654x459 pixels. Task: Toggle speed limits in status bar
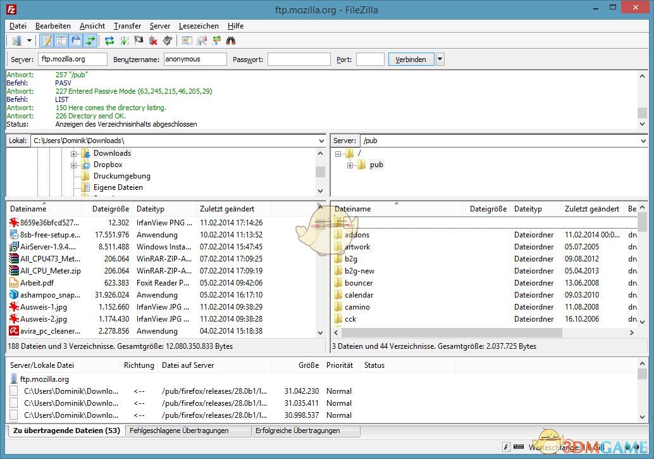519,446
